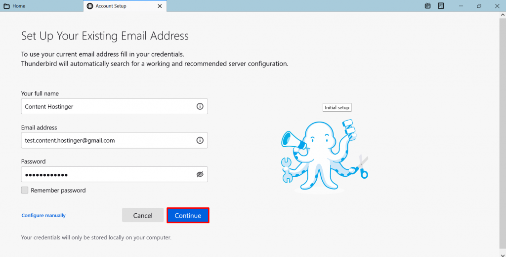
Task: Restore down the Thunderbird window
Action: point(479,6)
